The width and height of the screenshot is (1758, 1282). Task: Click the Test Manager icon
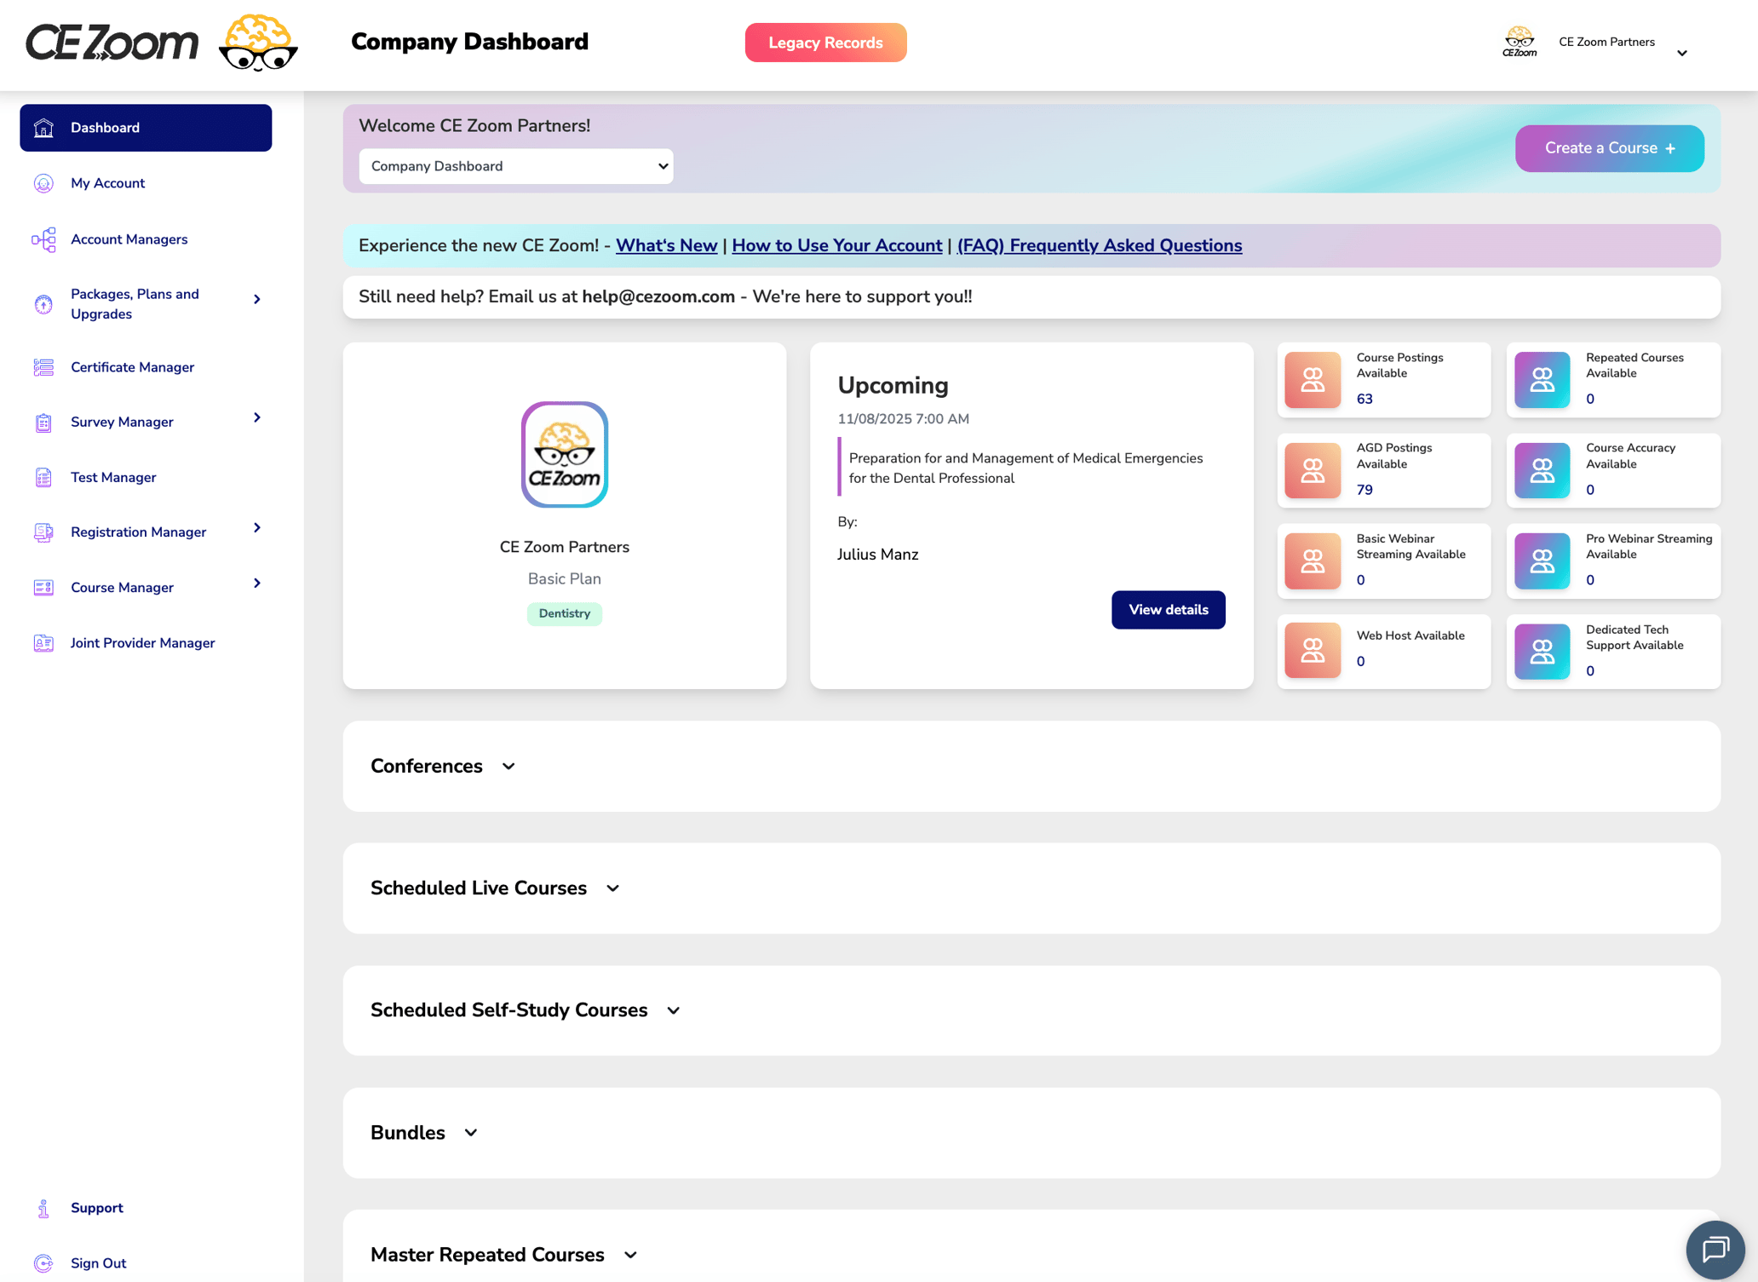point(43,477)
